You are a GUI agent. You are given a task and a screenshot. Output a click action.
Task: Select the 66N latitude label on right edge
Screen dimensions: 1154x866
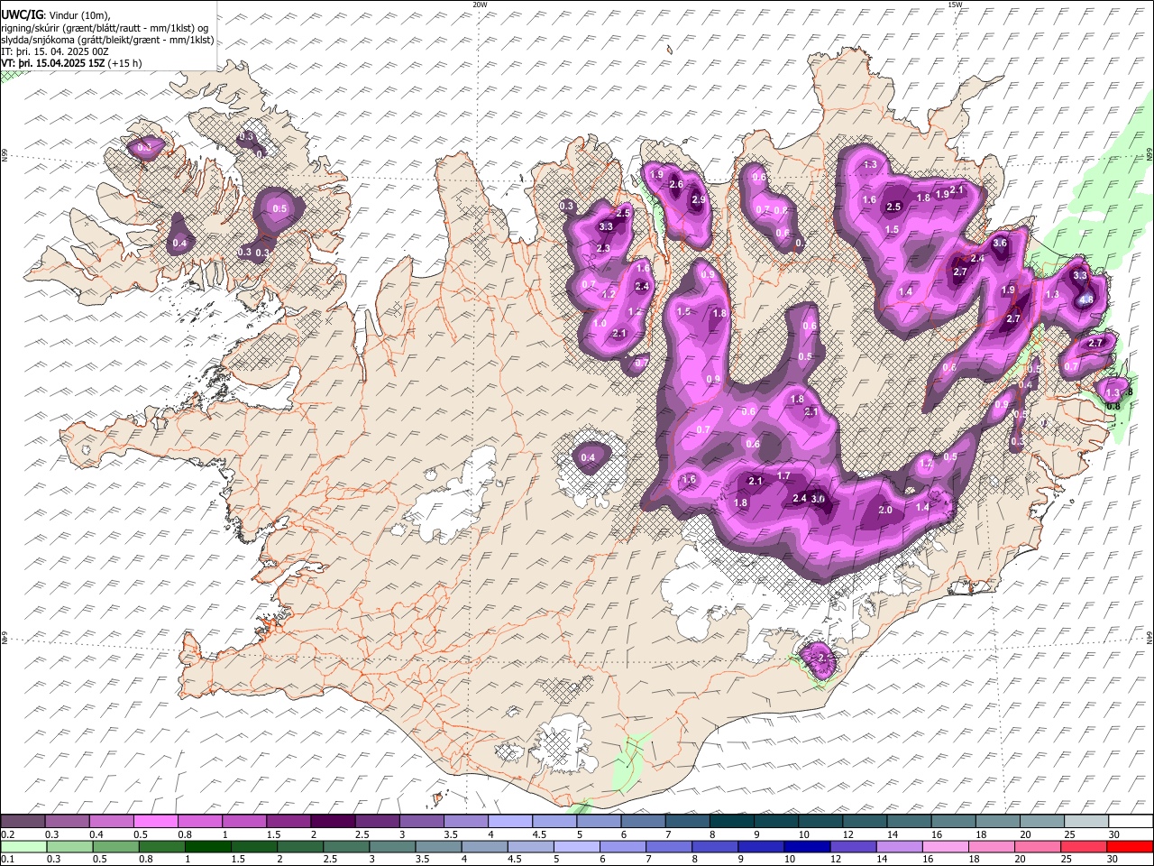[1149, 155]
